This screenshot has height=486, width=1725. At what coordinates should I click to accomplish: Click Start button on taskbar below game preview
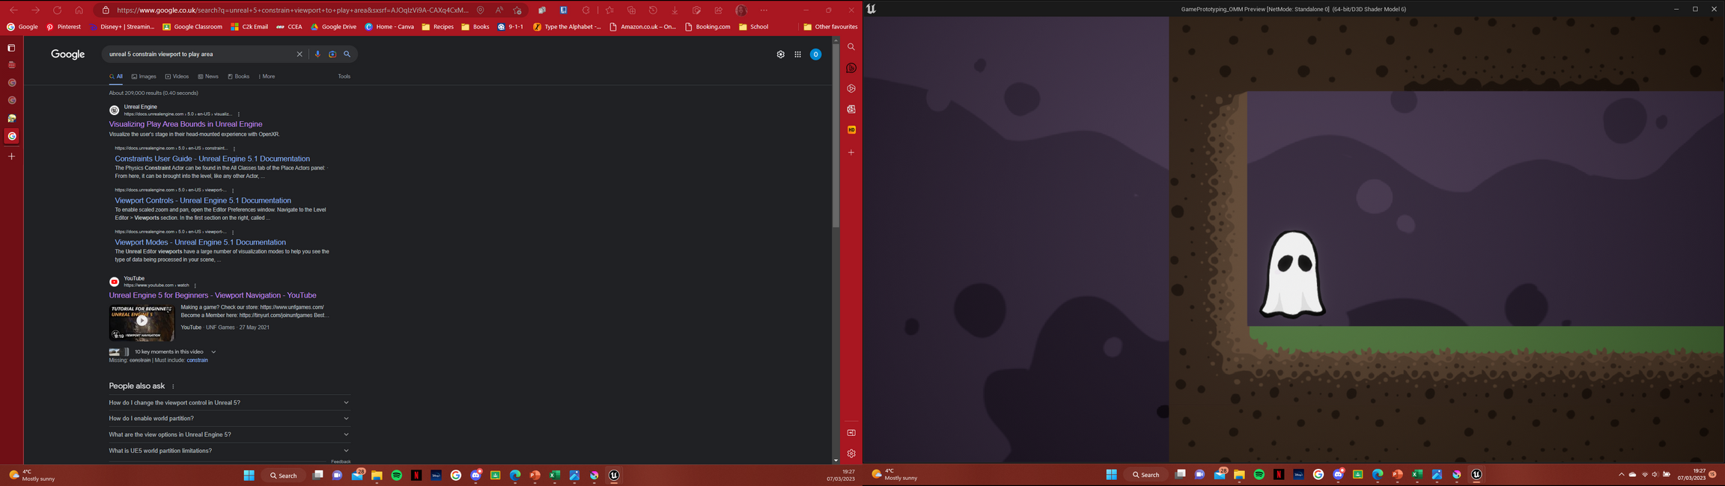point(1112,475)
